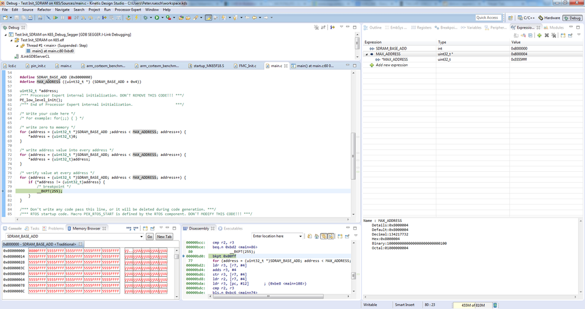The width and height of the screenshot is (585, 309).
Task: Click the Run launch button in toolbar
Action: [157, 18]
